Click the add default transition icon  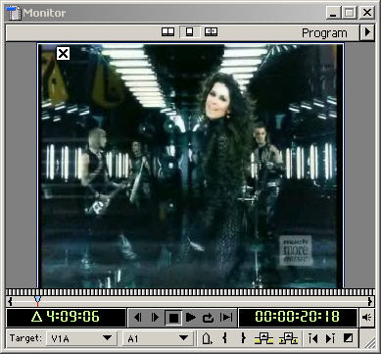pos(349,338)
